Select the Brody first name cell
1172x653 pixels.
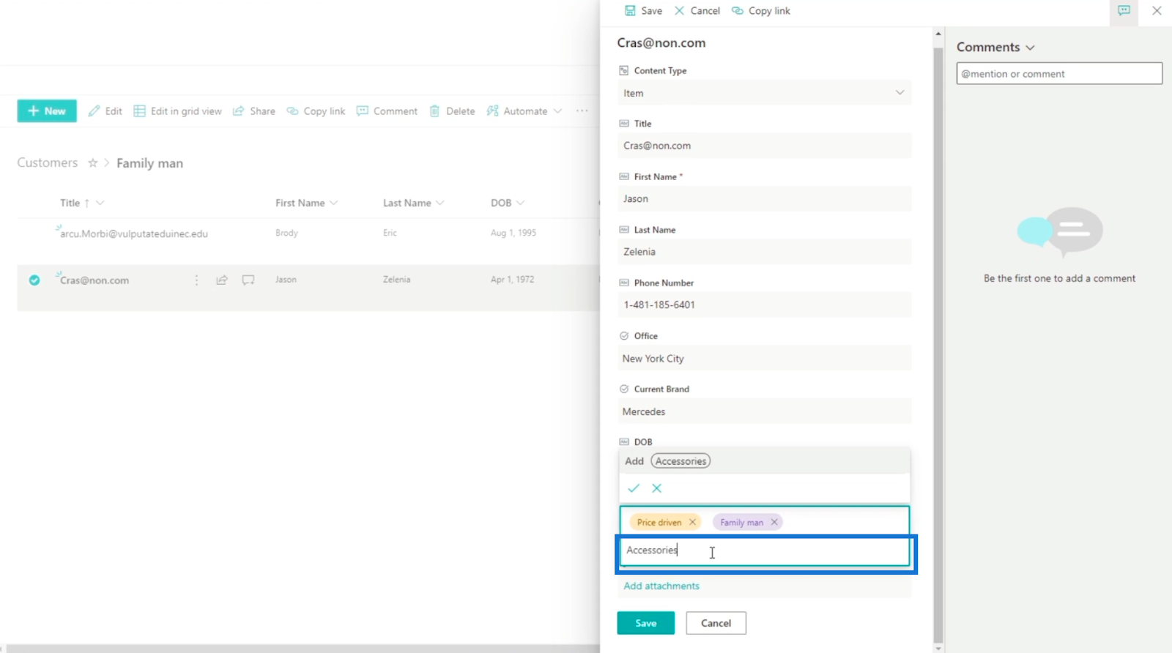tap(286, 233)
